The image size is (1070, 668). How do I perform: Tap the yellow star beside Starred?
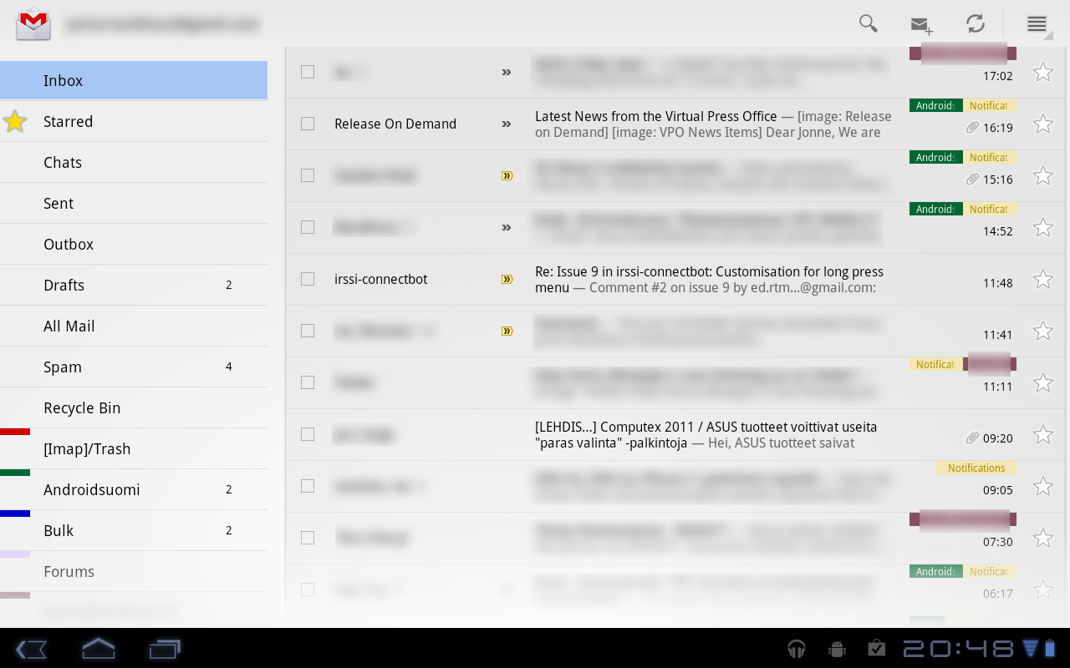click(x=15, y=122)
